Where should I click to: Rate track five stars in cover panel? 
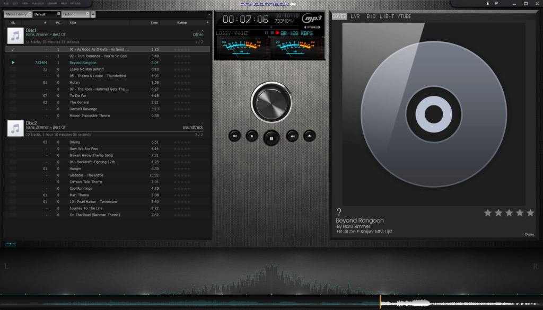click(530, 213)
